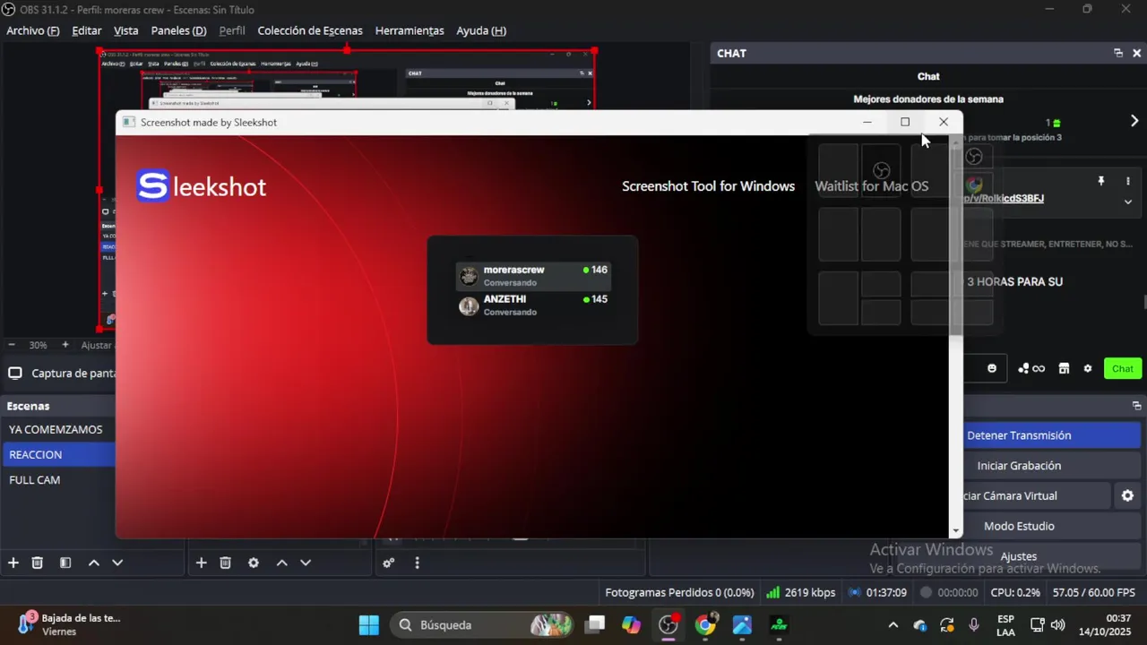
Task: Open chat settings gear icon
Action: coord(1088,368)
